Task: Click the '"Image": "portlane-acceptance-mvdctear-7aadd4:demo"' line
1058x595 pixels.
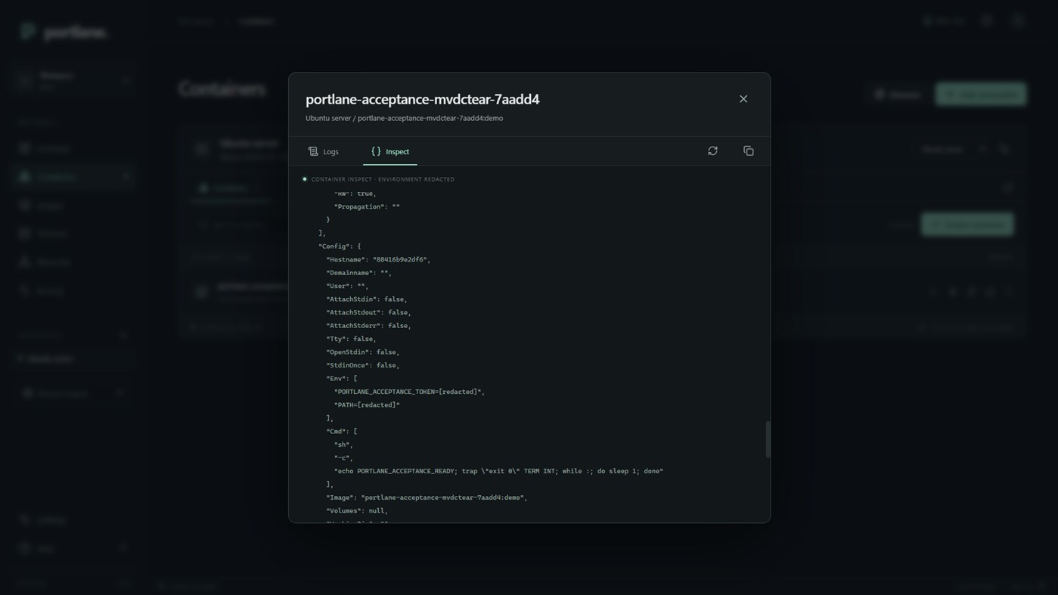Action: [x=427, y=497]
